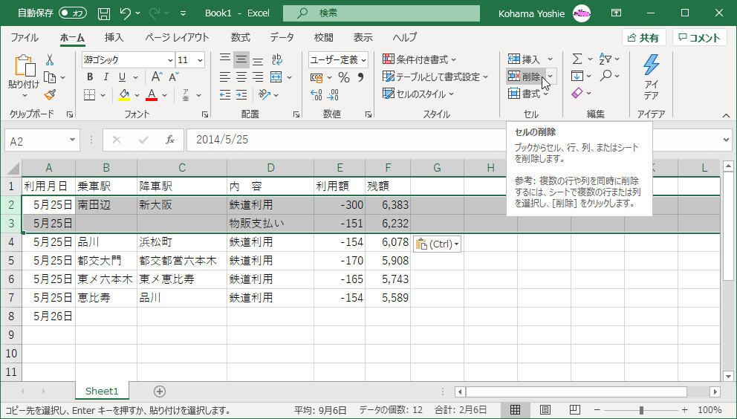Apply Italic formatting
This screenshot has width=737, height=419.
pyautogui.click(x=106, y=77)
